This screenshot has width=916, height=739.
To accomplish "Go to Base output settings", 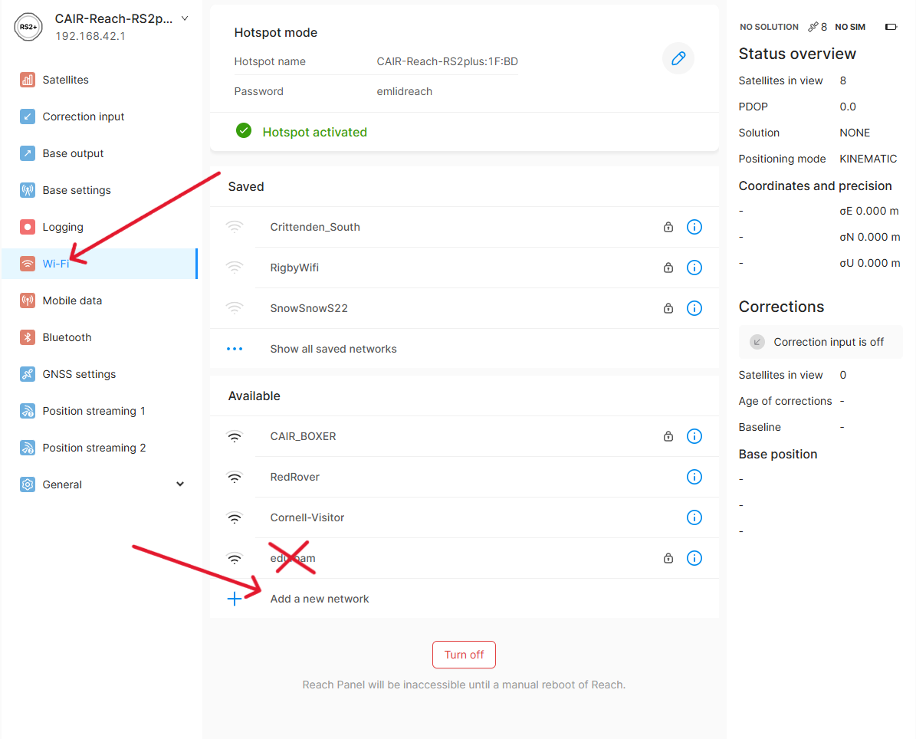I will click(100, 153).
